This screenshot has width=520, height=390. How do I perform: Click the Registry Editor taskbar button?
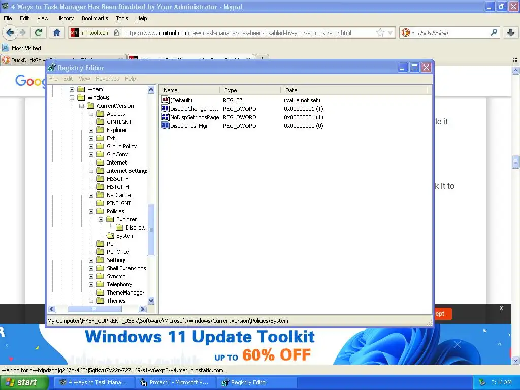pos(256,382)
